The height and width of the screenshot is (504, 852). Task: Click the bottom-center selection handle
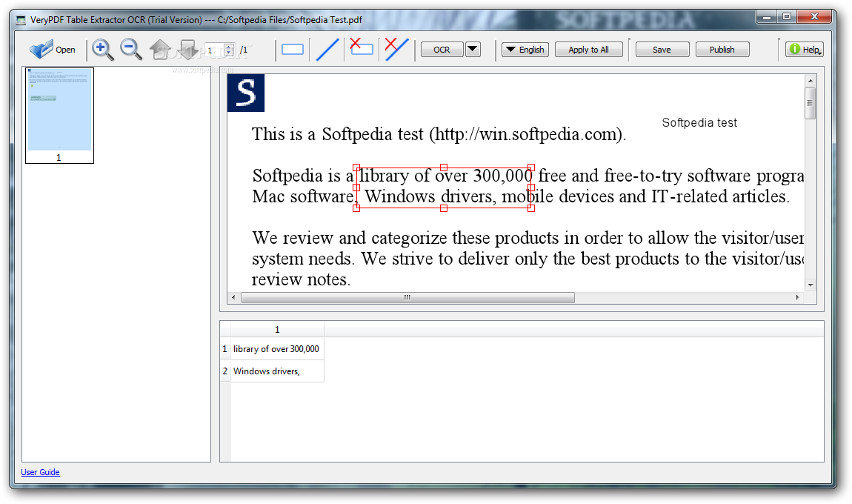[444, 208]
